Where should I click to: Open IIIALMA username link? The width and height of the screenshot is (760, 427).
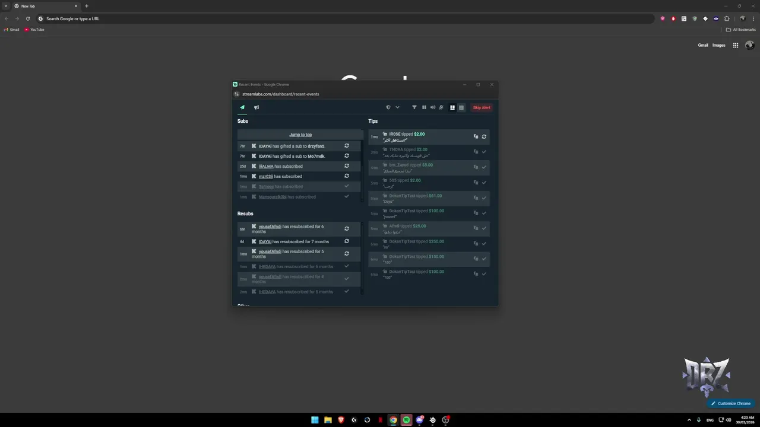click(x=266, y=167)
